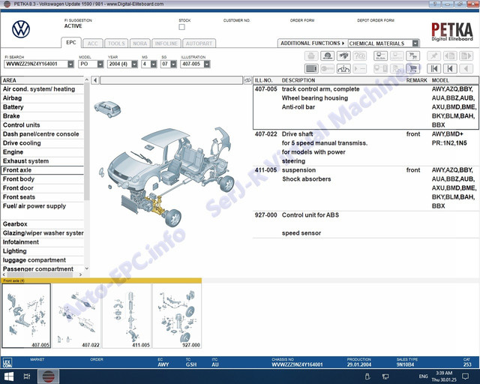Open the SG dropdown showing 07

point(173,64)
